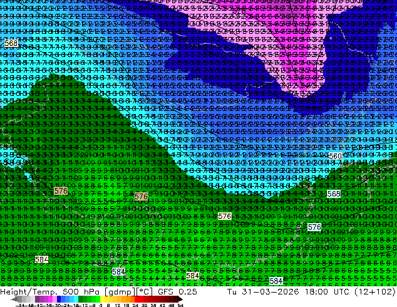Click the dark navy swatch above -30

pos(59,299)
